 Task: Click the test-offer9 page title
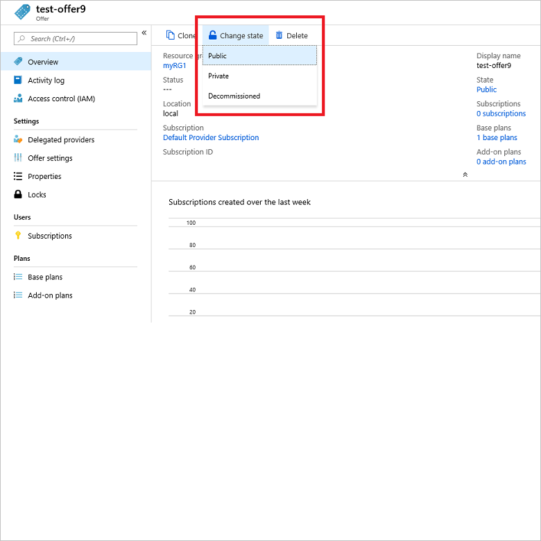(x=61, y=9)
